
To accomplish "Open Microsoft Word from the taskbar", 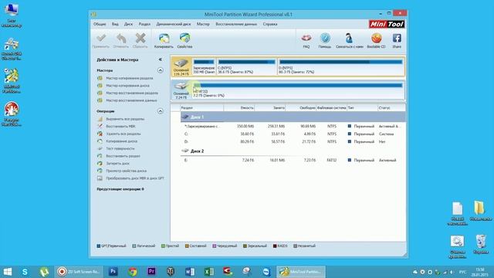I will (x=190, y=272).
